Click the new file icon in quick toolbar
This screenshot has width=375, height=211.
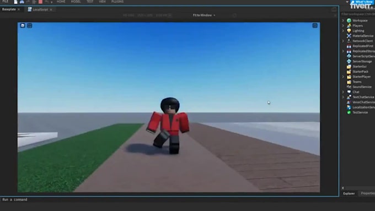16,2
